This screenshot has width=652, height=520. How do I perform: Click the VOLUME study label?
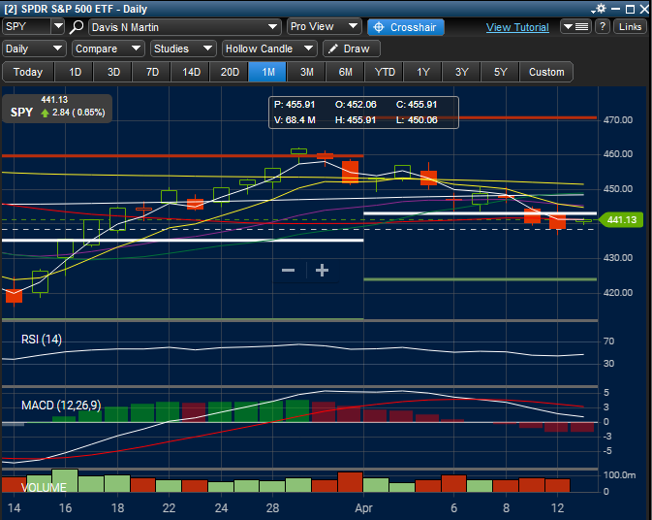[x=44, y=487]
